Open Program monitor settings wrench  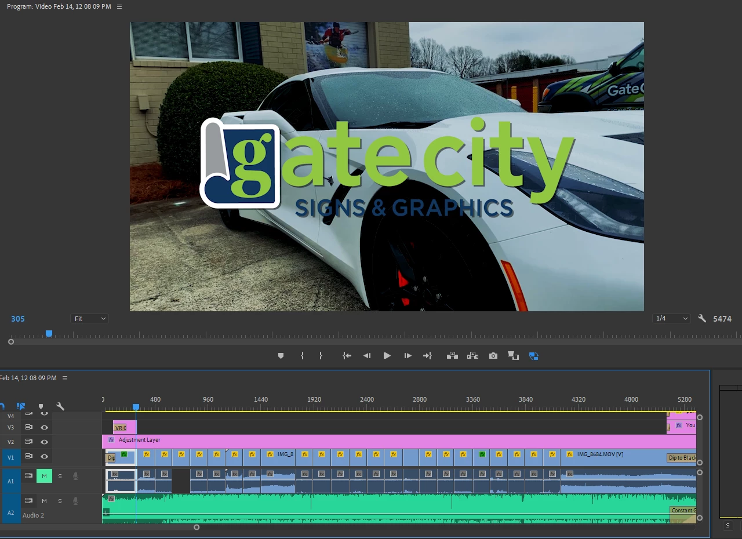pyautogui.click(x=702, y=319)
